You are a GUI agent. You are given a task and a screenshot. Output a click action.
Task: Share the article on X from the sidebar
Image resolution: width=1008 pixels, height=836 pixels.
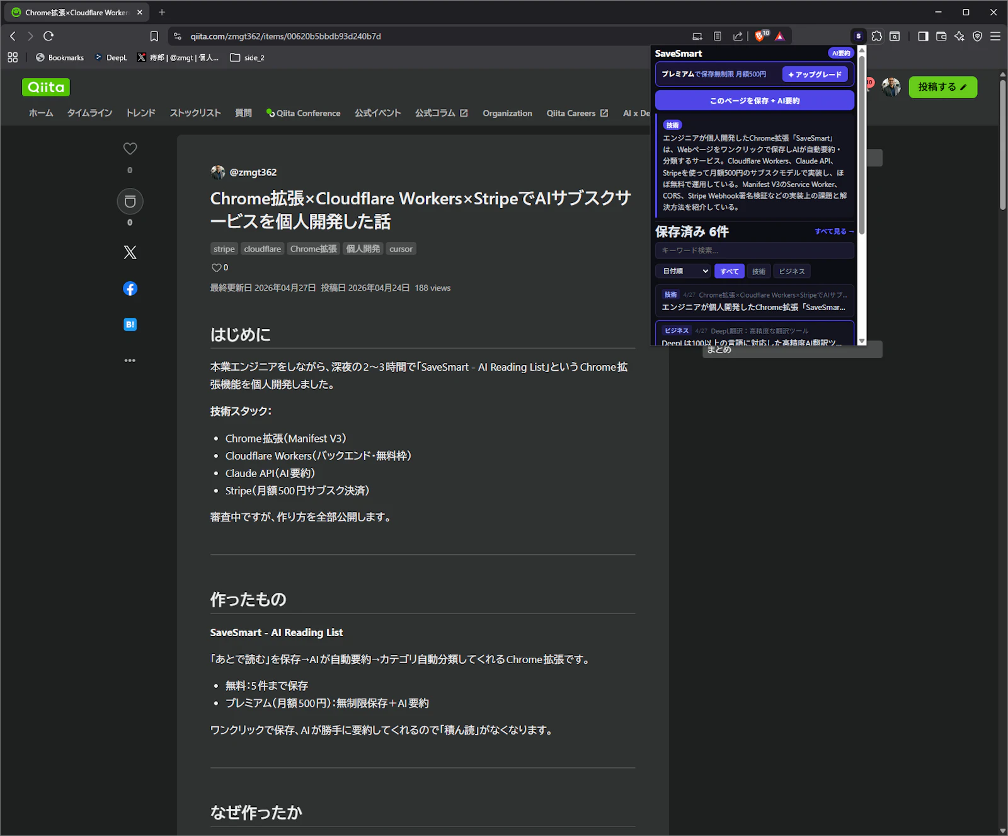pyautogui.click(x=130, y=253)
